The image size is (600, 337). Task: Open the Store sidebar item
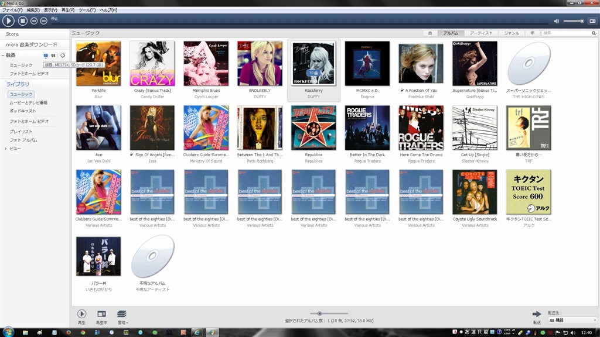coord(12,34)
